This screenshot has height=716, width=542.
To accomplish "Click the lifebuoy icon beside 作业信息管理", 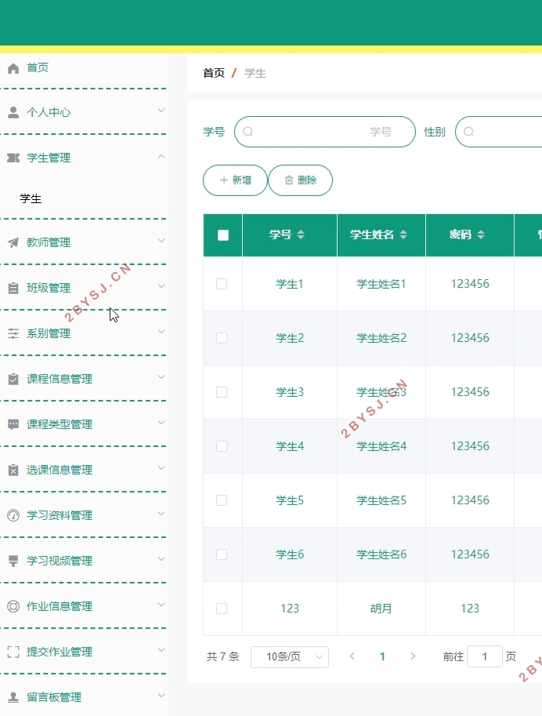I will [x=13, y=606].
